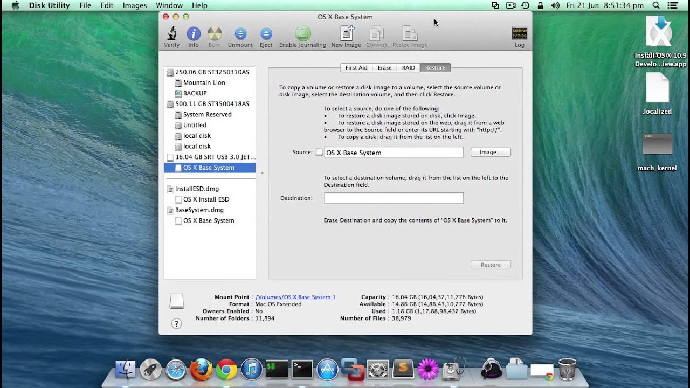690x388 pixels.
Task: Open iTunes from the Dock
Action: coord(251,369)
